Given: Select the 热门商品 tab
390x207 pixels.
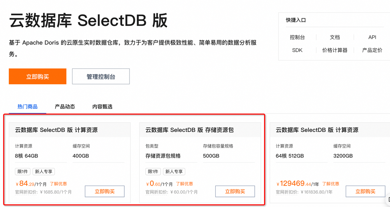Looking at the screenshot, I should pos(27,106).
